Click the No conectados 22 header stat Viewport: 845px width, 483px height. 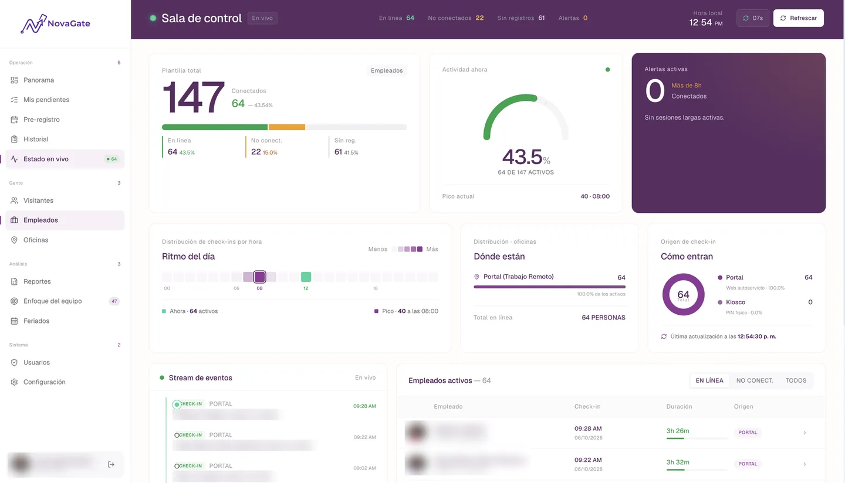[456, 18]
